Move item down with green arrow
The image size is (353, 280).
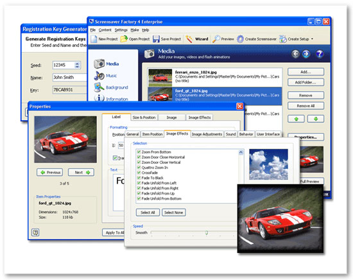316,119
